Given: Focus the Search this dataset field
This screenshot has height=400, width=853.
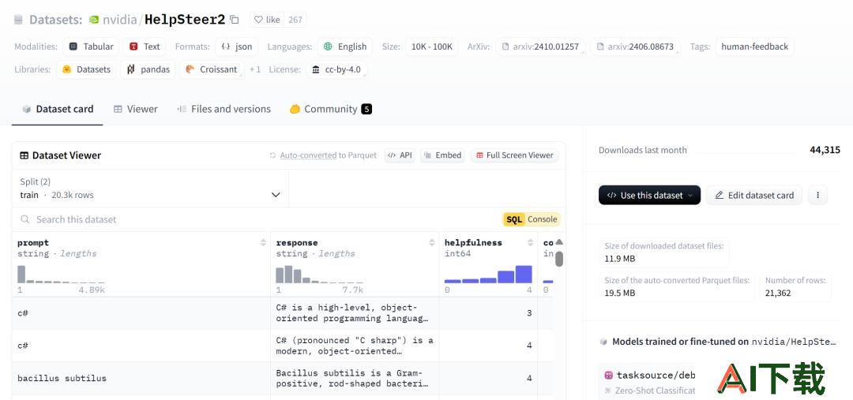Looking at the screenshot, I should click(x=256, y=219).
